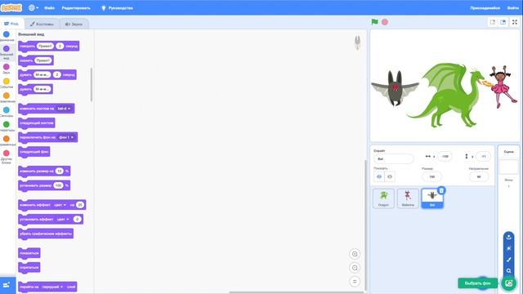Select the Другие блоки category
523x294 pixels.
pos(7,157)
